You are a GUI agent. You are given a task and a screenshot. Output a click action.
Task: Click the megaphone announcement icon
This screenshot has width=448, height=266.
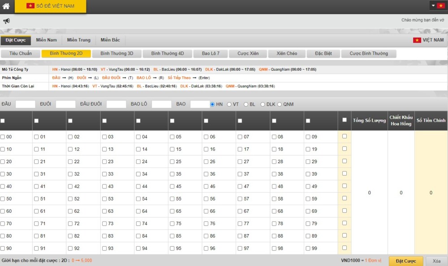pos(6,21)
